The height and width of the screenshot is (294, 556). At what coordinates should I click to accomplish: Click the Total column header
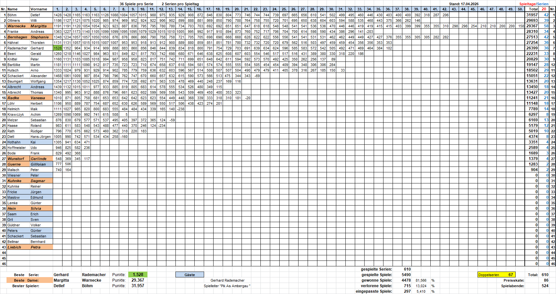coord(533,9)
